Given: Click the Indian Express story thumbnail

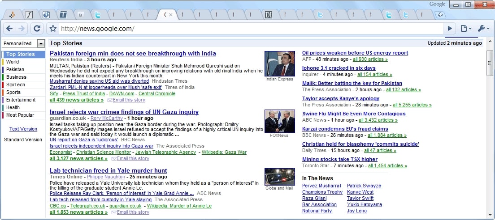Looking at the screenshot, I should (279, 63).
